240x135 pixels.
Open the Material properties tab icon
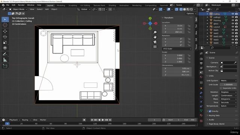point(201,115)
